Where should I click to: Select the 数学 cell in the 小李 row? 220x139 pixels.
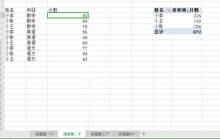pos(37,15)
